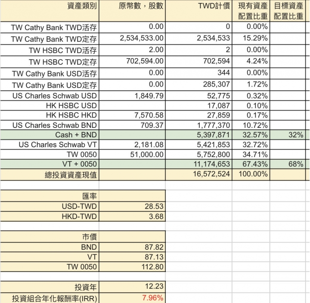Screen dimensions: 310x303
Task: Select the 32.72% allocation cell
Action: 251,145
